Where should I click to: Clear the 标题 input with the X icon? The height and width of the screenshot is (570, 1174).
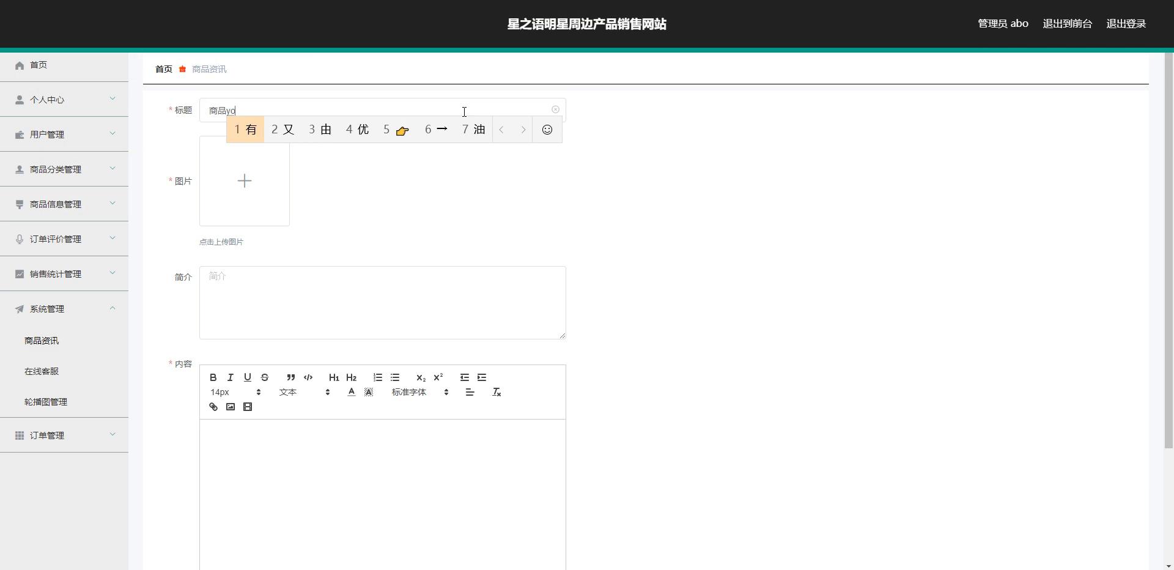555,109
